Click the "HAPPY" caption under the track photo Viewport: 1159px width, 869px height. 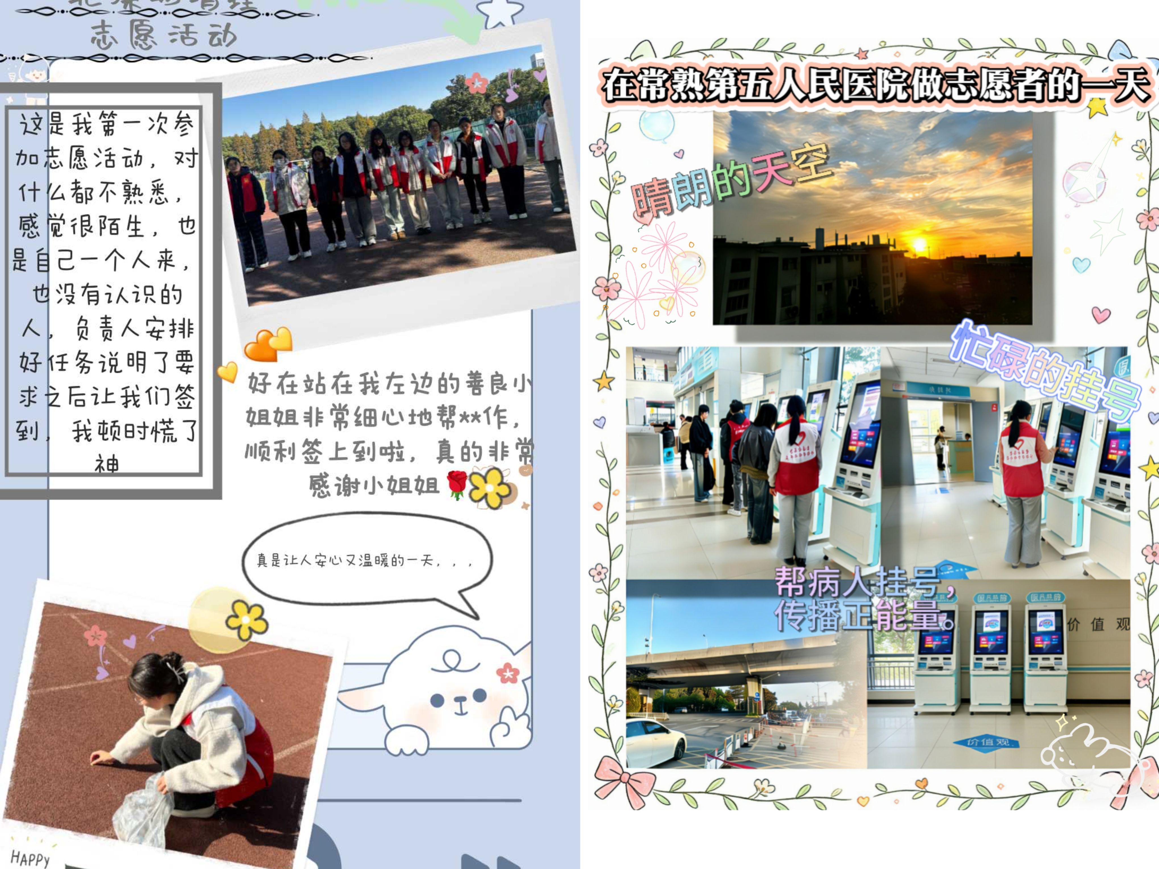[x=30, y=859]
